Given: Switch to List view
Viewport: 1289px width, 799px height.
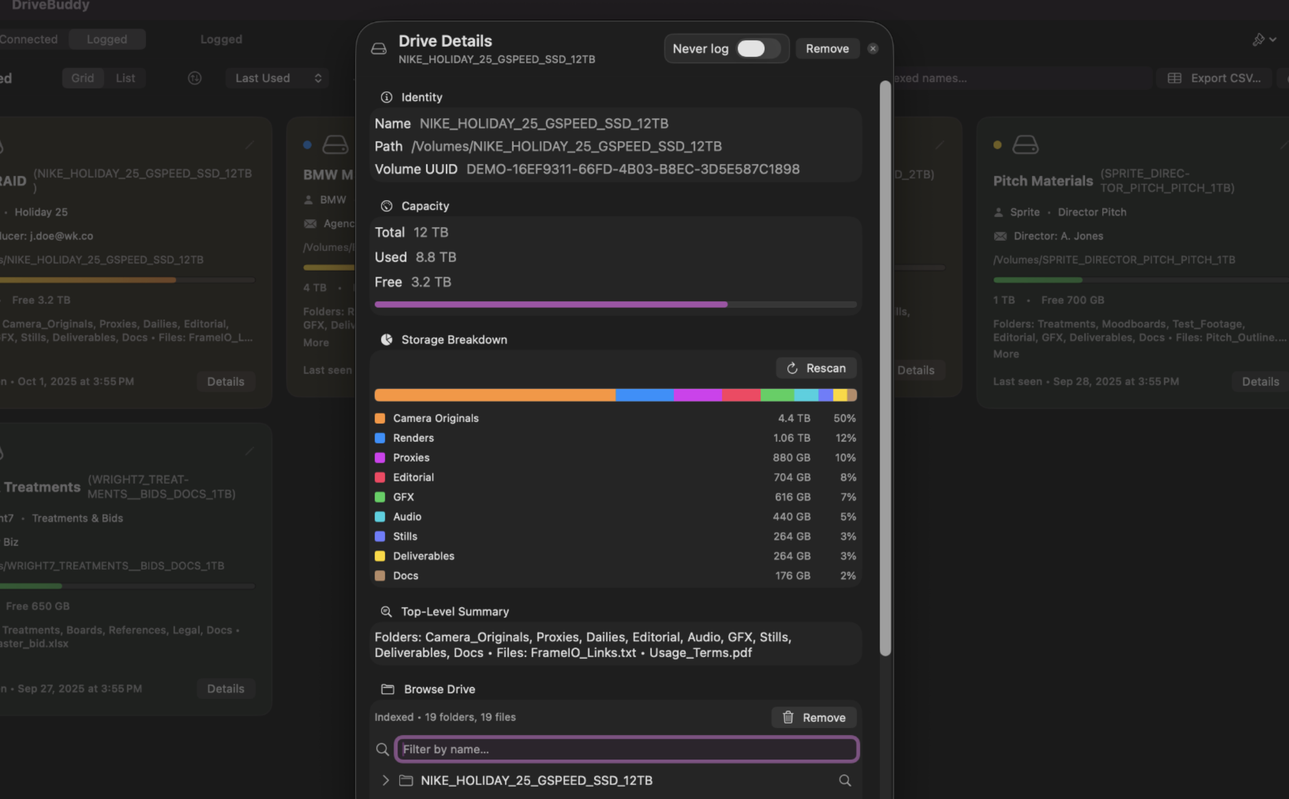Looking at the screenshot, I should point(125,78).
